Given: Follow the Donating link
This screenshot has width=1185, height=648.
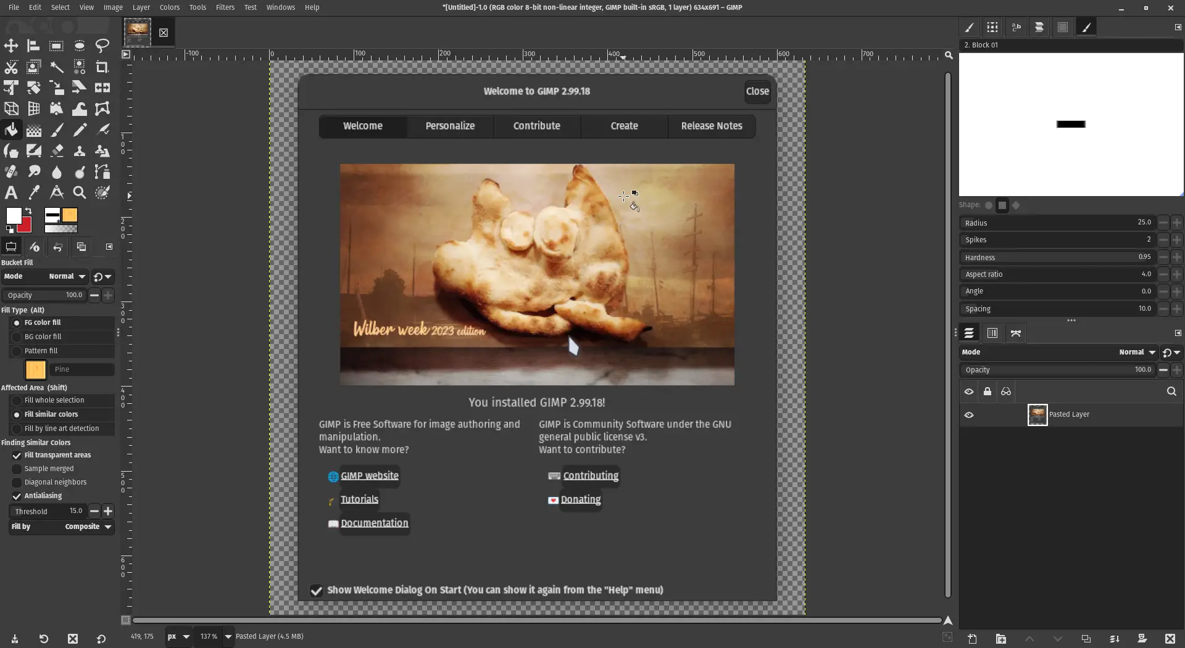Looking at the screenshot, I should (581, 499).
